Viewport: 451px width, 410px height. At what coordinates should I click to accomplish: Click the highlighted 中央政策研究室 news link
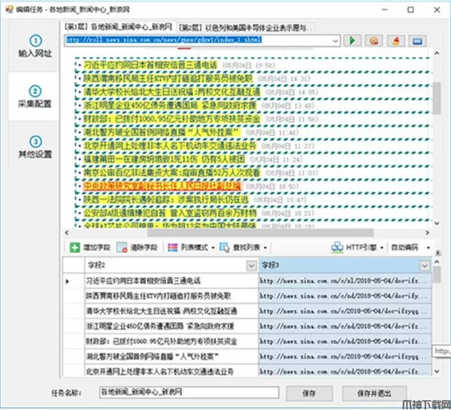click(162, 187)
